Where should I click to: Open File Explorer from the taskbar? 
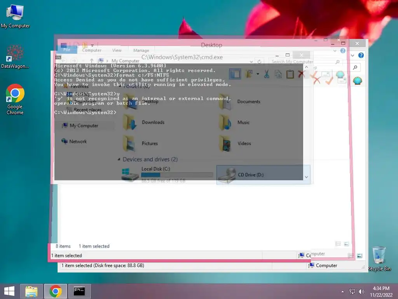pyautogui.click(x=31, y=291)
